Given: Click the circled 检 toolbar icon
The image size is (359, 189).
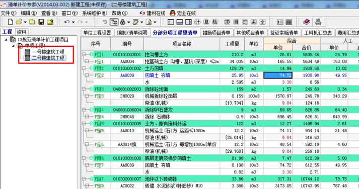Looking at the screenshot, I should click(x=215, y=22).
